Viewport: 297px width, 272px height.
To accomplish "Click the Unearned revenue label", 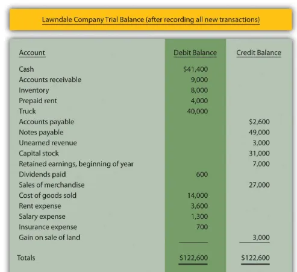I will (48, 143).
